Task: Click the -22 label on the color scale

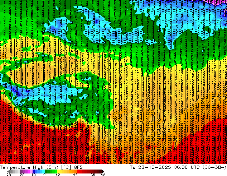Action: pyautogui.click(x=21, y=175)
